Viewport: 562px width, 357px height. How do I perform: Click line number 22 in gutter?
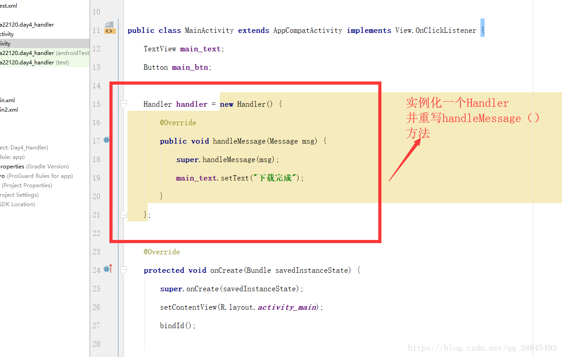point(96,233)
